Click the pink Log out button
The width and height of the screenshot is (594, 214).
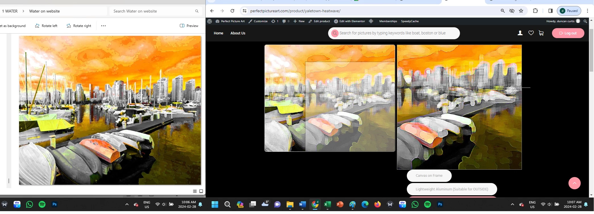(568, 33)
